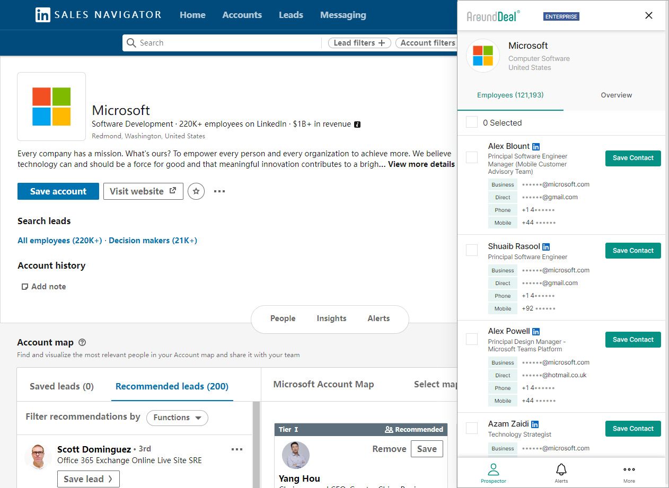This screenshot has height=488, width=669.
Task: Click the Save account button
Action: click(x=58, y=191)
